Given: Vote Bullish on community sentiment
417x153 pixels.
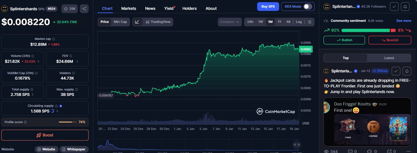Looking at the screenshot, I should pyautogui.click(x=344, y=40).
